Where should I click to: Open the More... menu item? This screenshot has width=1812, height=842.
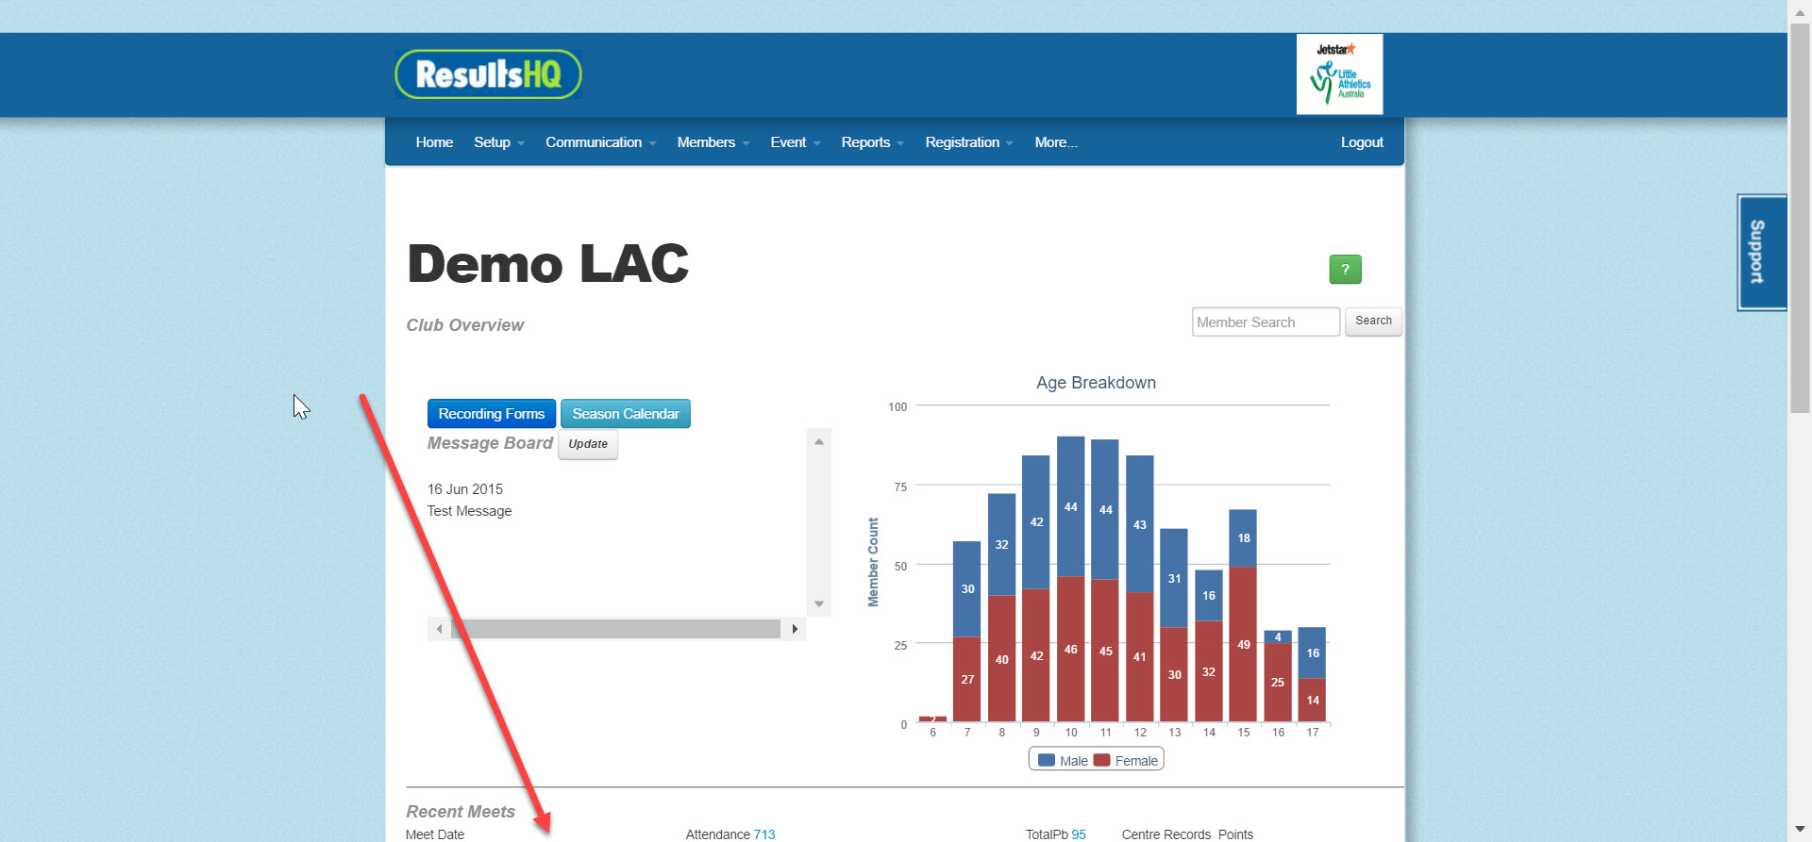(x=1055, y=142)
